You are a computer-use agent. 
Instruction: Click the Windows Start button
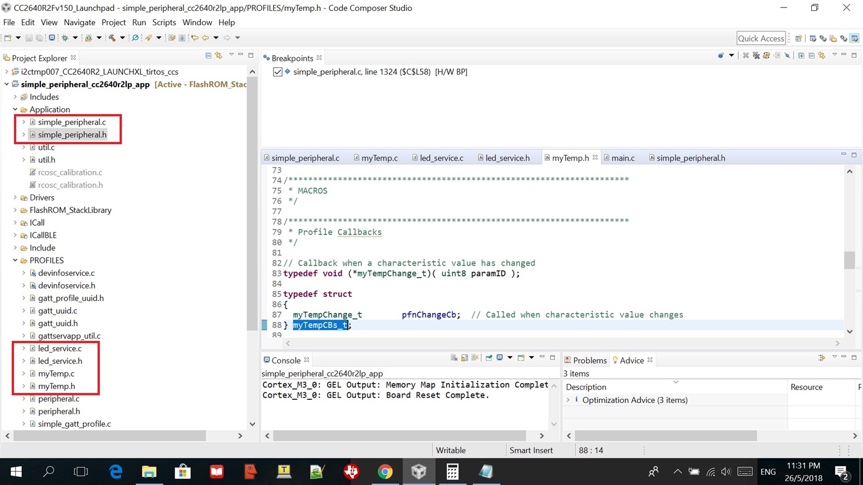16,472
